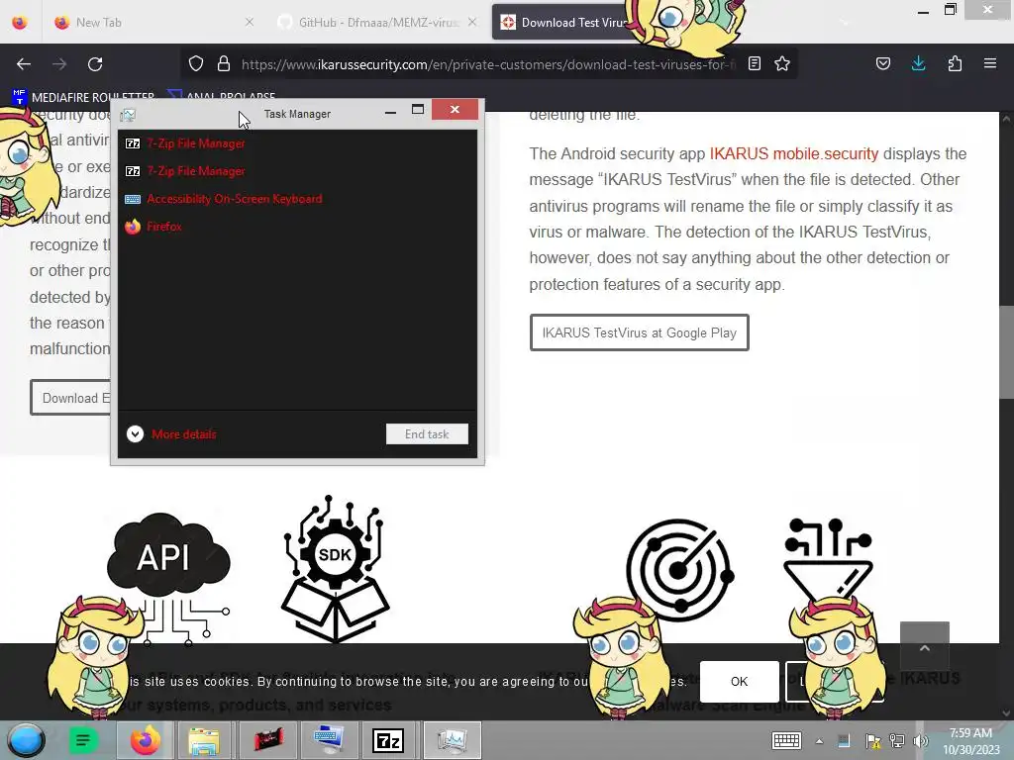Select first 7-Zip File Manager row in Task Manager
1014x760 pixels.
pos(297,143)
